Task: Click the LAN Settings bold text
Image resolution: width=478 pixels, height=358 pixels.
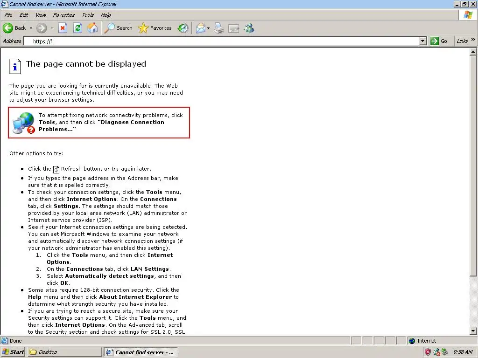Action: point(150,269)
